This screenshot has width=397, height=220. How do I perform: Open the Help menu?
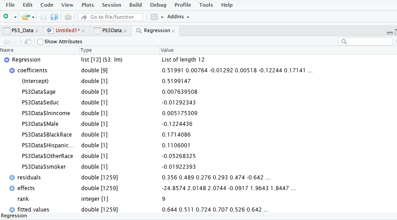click(x=227, y=5)
